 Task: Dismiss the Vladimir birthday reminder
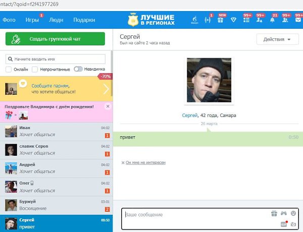(108, 106)
